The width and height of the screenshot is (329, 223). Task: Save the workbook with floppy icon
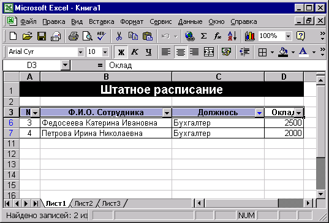point(42,36)
